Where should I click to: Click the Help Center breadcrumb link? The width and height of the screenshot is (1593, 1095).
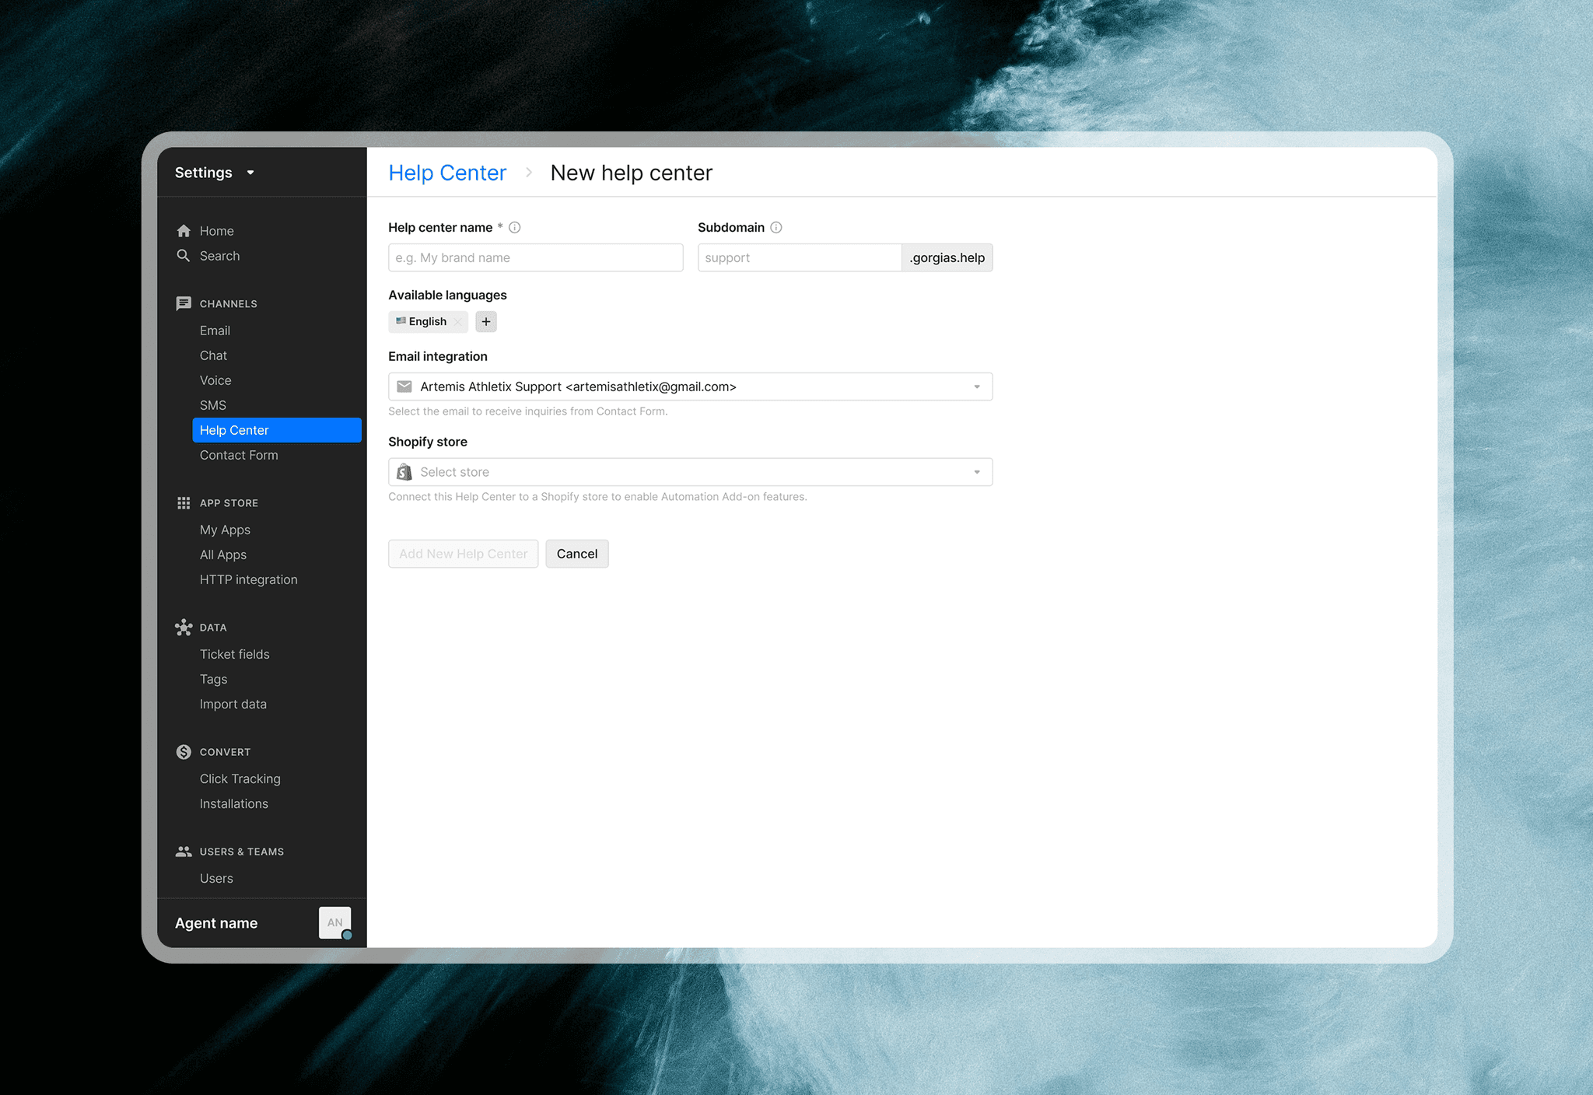pos(447,173)
